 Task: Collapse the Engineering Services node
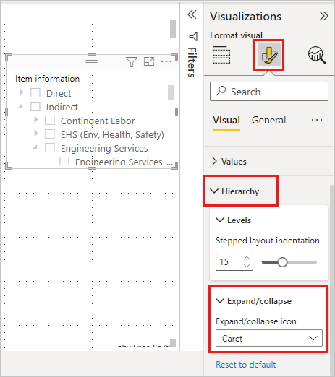tap(35, 147)
